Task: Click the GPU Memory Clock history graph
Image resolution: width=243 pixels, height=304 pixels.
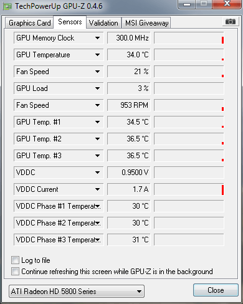Action: tap(189, 38)
